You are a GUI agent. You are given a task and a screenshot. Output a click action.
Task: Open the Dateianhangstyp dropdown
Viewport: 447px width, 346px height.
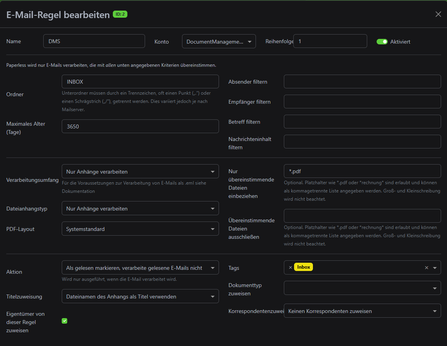(140, 209)
